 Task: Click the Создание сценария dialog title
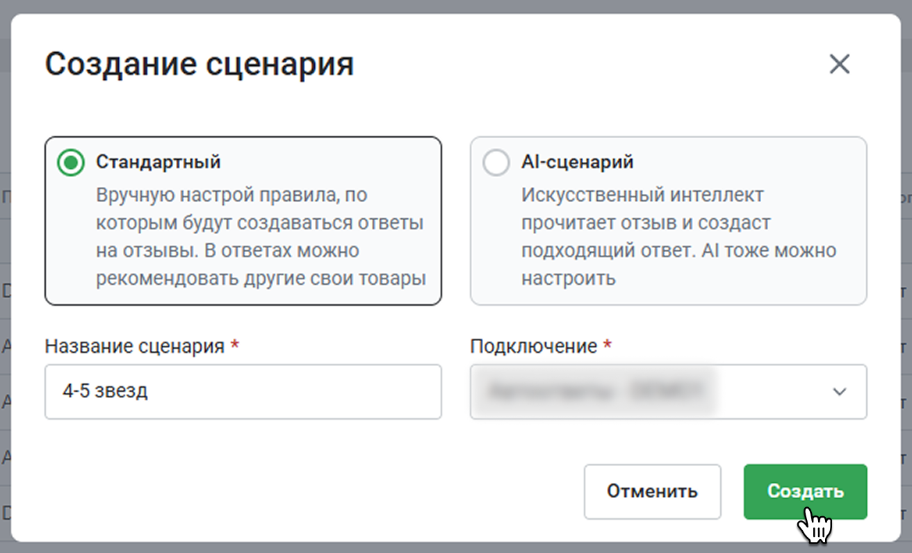(199, 65)
